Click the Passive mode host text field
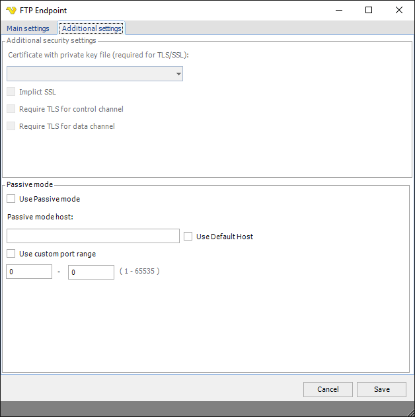 (x=93, y=237)
